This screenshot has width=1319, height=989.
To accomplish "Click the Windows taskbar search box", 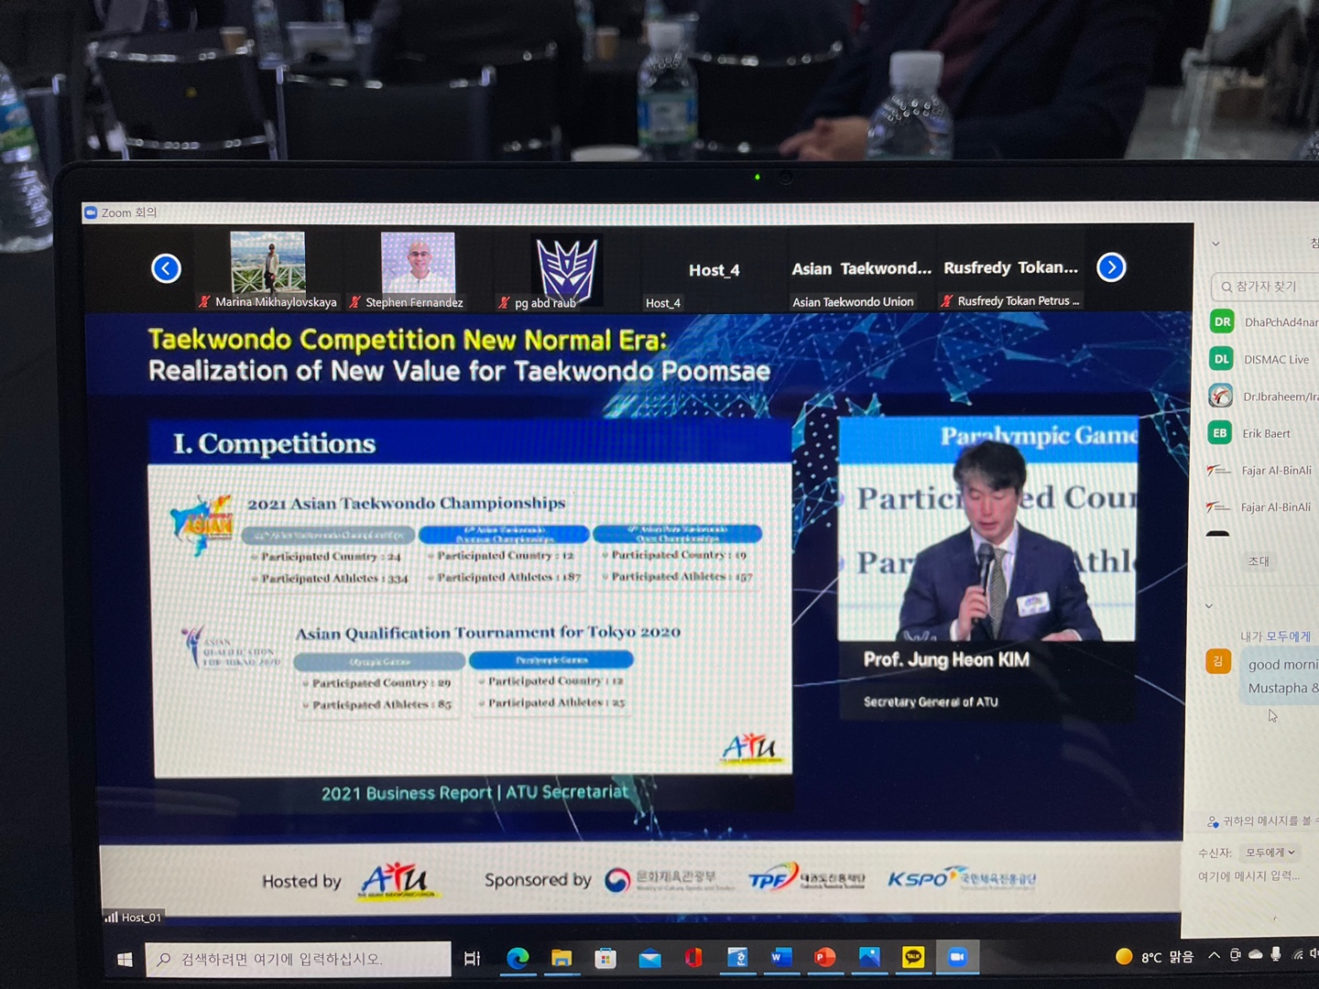I will [x=298, y=959].
